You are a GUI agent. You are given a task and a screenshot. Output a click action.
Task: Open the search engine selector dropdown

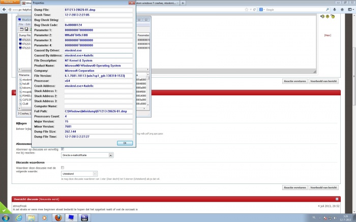coord(262,10)
